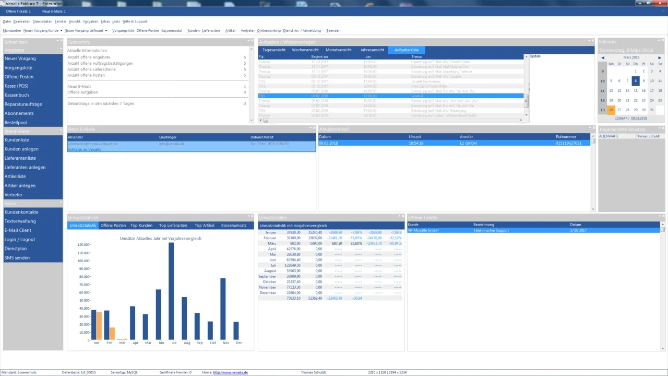668x376 pixels.
Task: Switch to the Top Kunden tab
Action: (141, 225)
